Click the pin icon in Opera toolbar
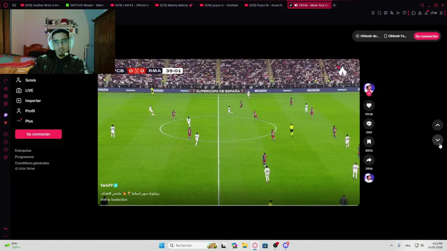Image resolution: width=447 pixels, height=251 pixels. click(x=373, y=13)
